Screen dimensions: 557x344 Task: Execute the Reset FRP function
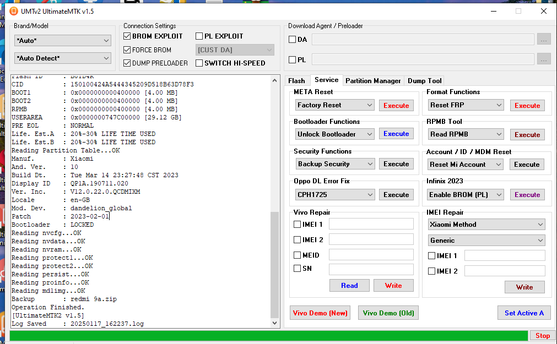tap(527, 106)
